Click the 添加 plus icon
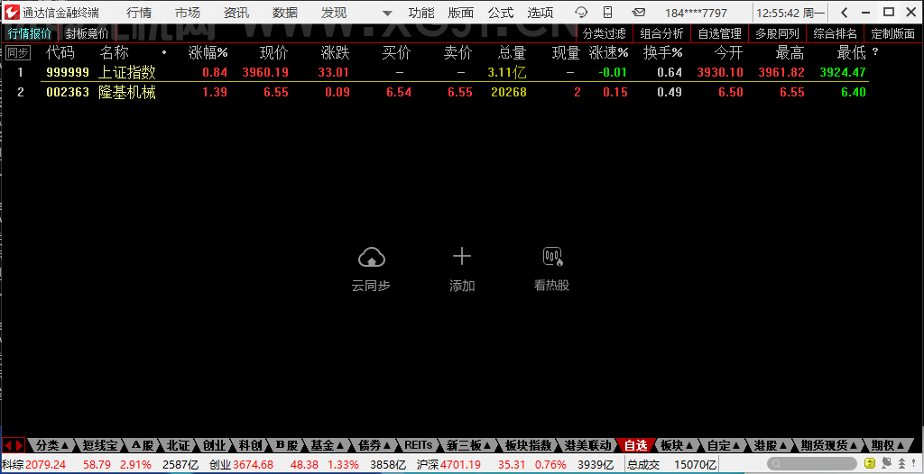The width and height of the screenshot is (924, 474). click(461, 256)
